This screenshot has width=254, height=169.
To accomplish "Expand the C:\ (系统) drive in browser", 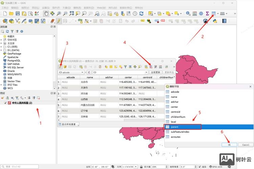I will tap(1, 47).
